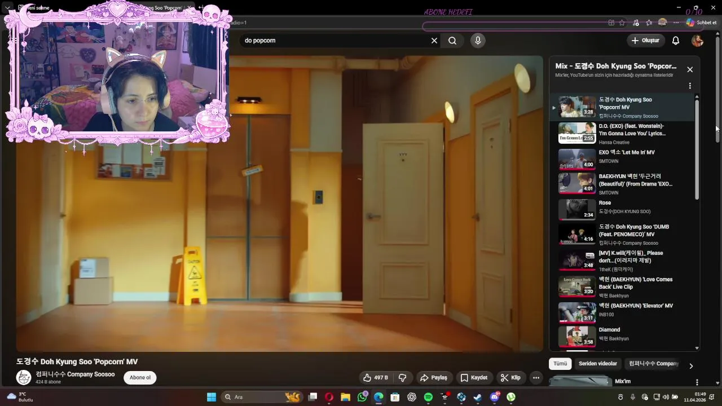The image size is (722, 406).
Task: Open Edge favorites list icon
Action: coord(649,23)
